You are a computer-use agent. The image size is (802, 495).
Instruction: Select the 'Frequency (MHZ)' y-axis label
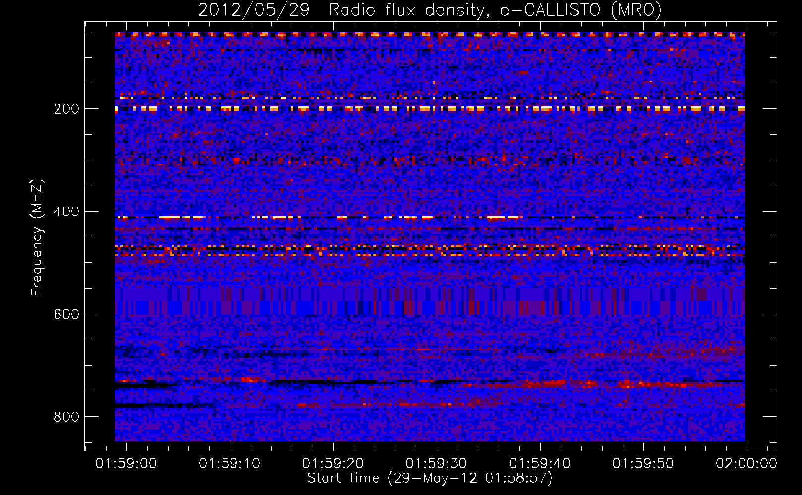click(x=37, y=238)
